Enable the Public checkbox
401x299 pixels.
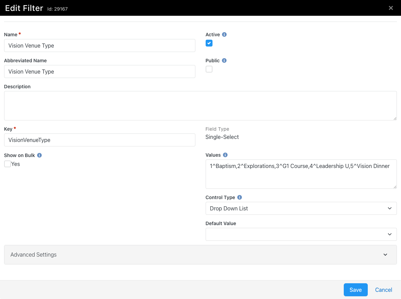point(209,69)
